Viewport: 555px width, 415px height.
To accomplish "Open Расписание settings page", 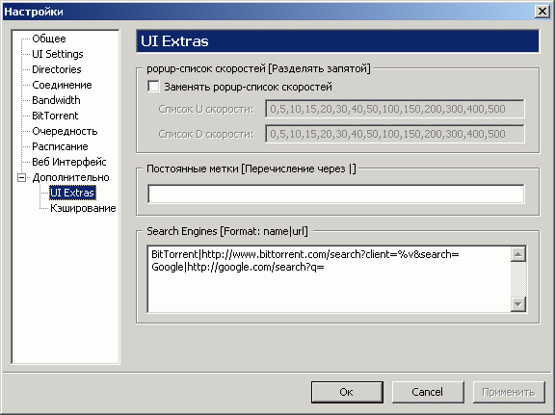I will pos(60,146).
